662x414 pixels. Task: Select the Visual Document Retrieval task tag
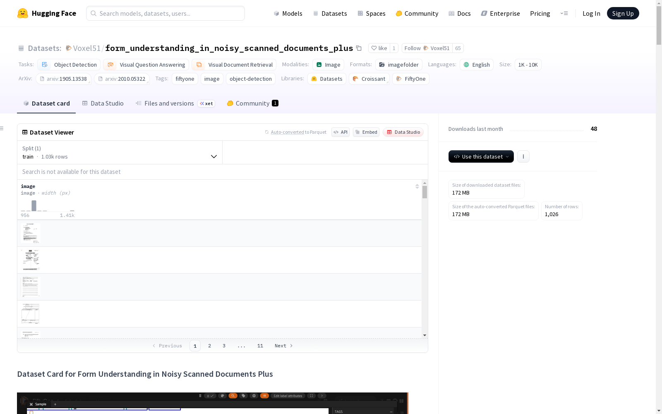coord(234,65)
